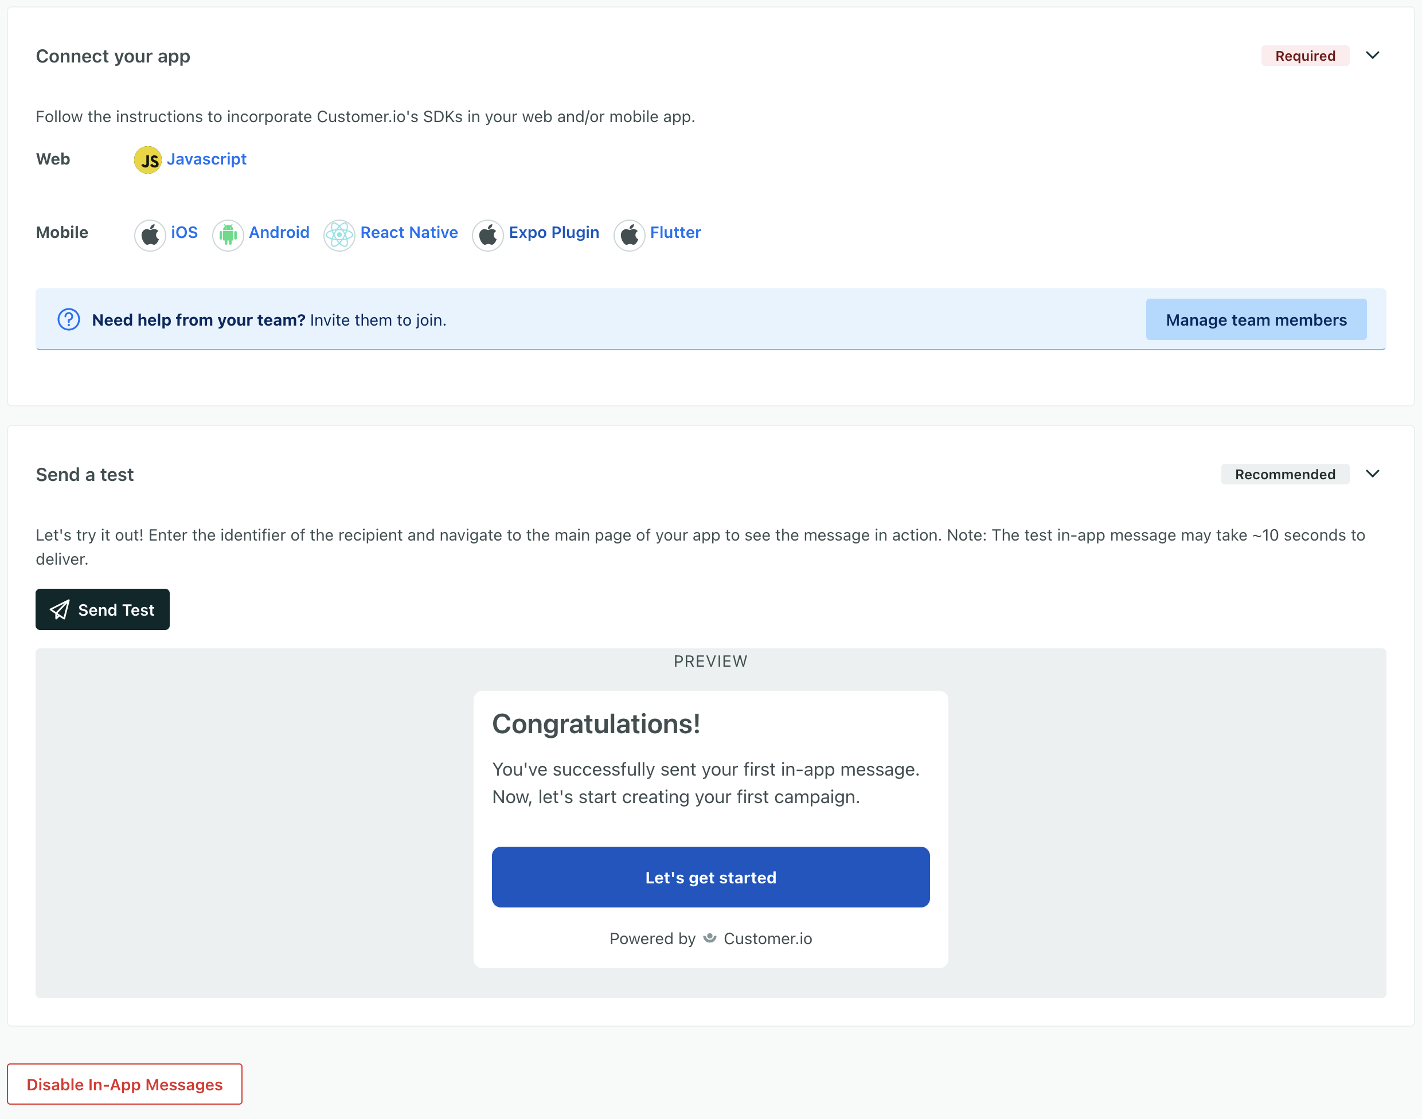
Task: Click the Let's get started button in preview
Action: 711,877
